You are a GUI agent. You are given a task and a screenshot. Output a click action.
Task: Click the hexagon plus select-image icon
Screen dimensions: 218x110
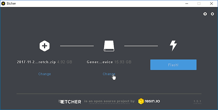tap(45, 46)
